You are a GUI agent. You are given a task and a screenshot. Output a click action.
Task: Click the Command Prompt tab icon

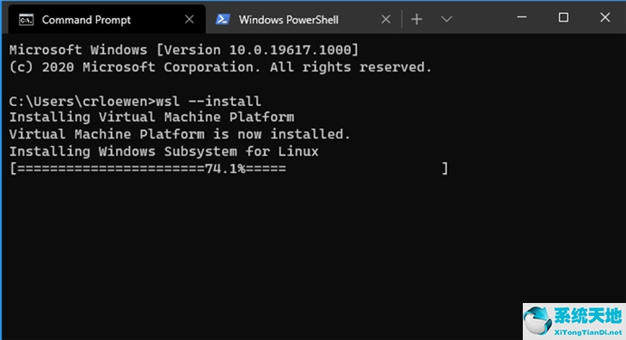(x=27, y=20)
